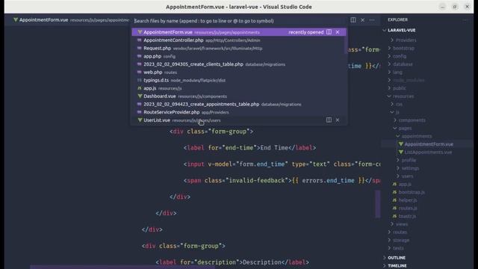Open app.js resources/js in quick open list
The image size is (478, 269).
tap(239, 88)
